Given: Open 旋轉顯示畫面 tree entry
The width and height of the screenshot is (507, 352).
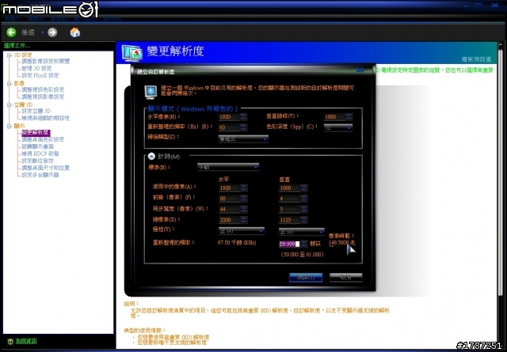Looking at the screenshot, I should (x=38, y=146).
